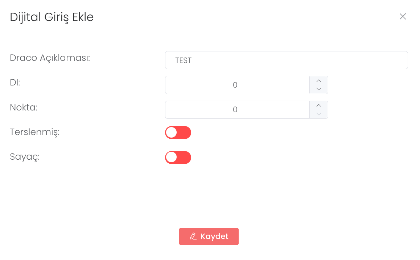Turn on the Sayaç toggle switch
Screen dimensions: 420x260
pos(178,158)
